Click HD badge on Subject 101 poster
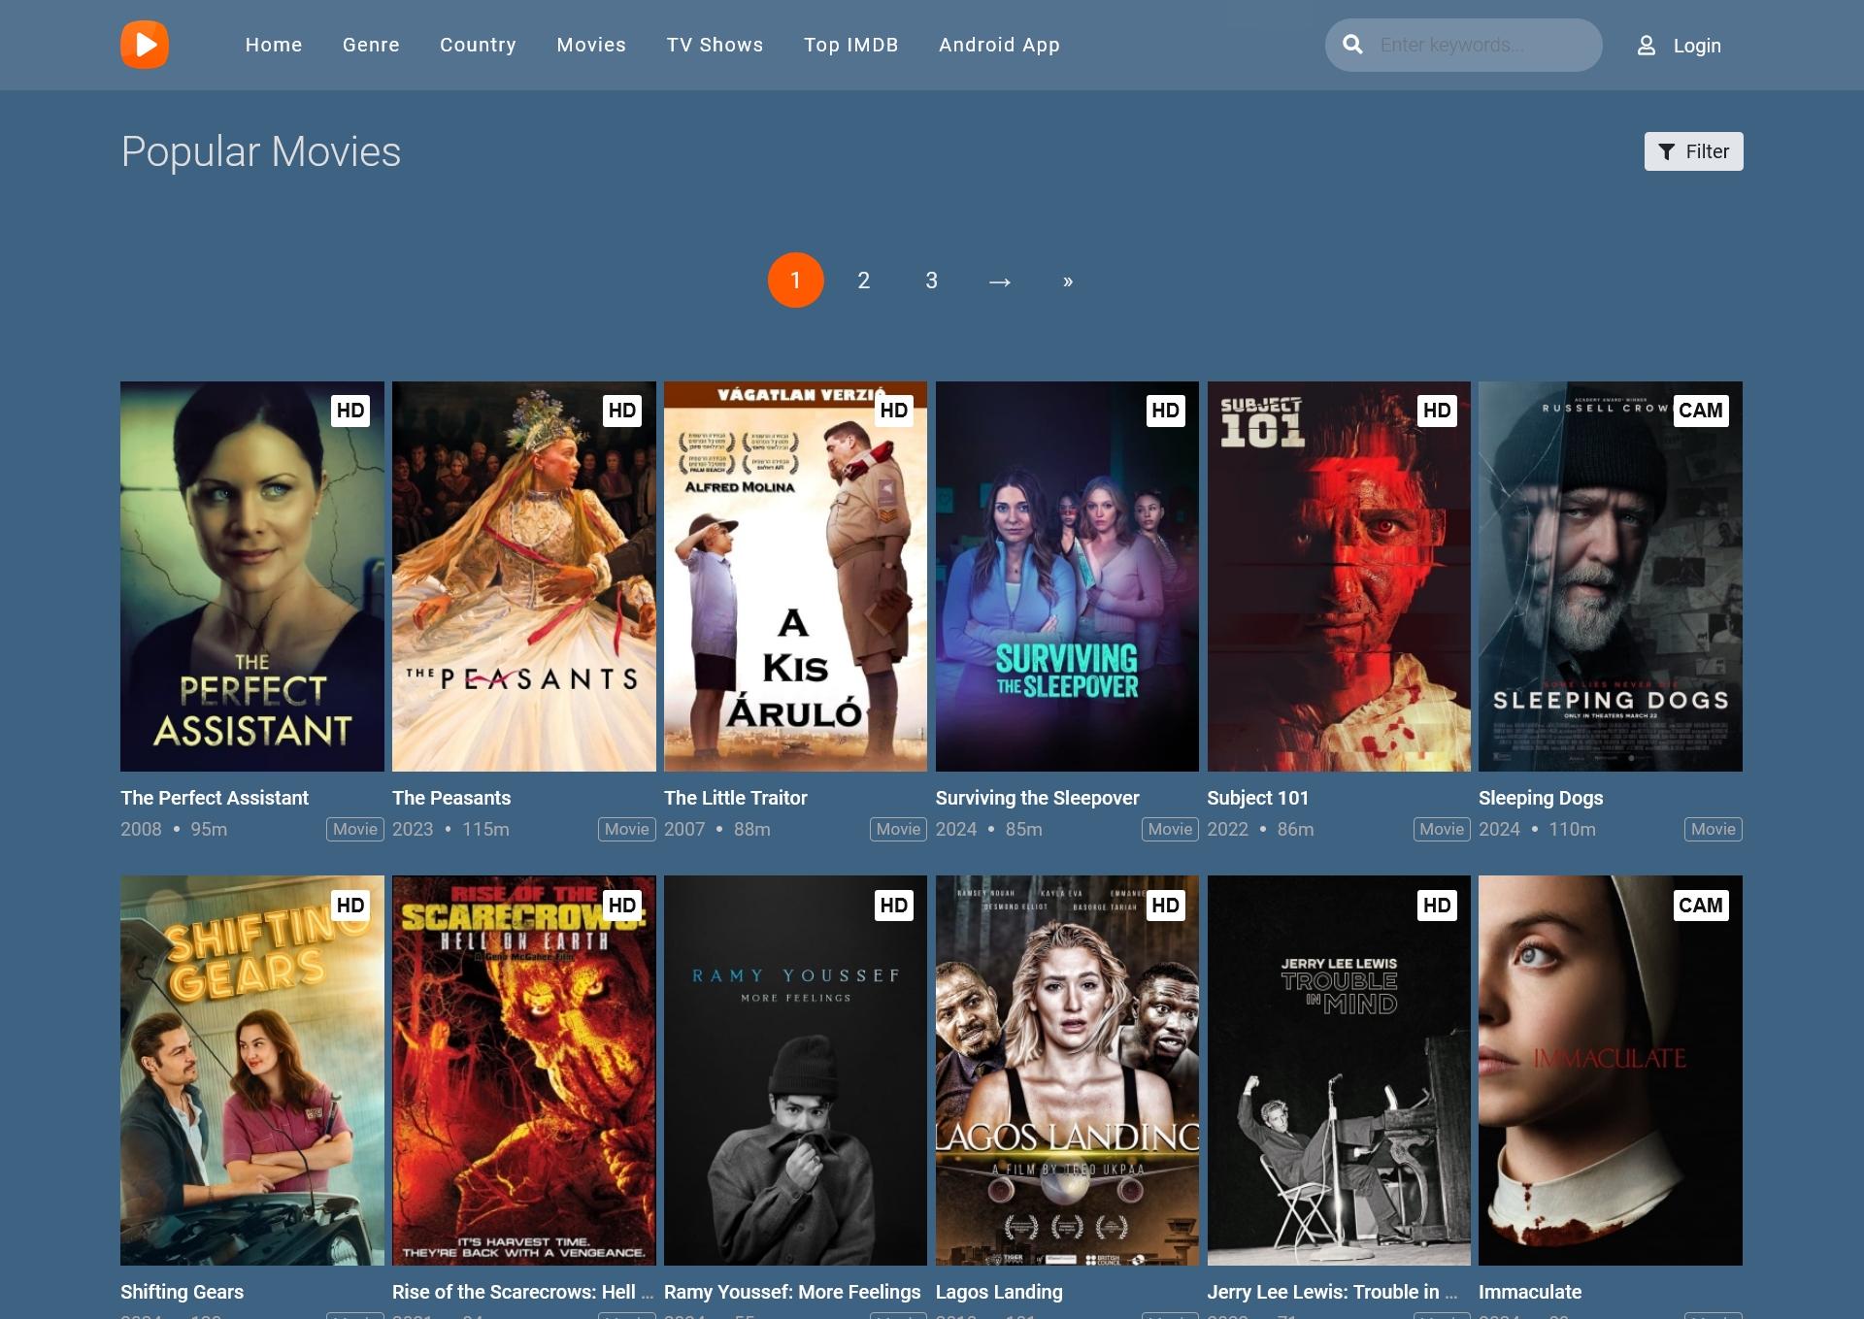 (1437, 411)
